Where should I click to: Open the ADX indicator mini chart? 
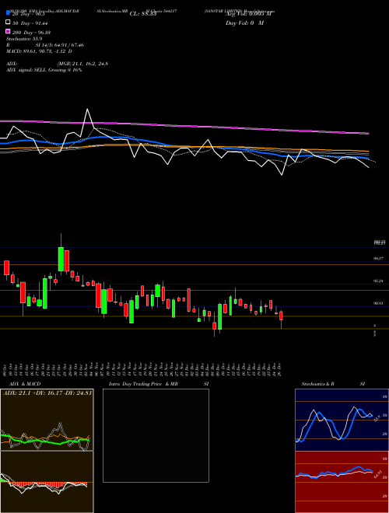[x=47, y=420]
